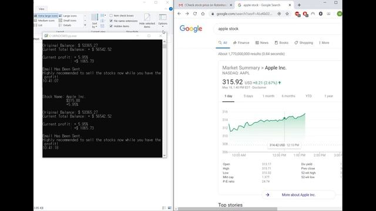Viewport: 376px width, 211px height.
Task: Open Explorer View ribbon tab
Action: (42, 9)
